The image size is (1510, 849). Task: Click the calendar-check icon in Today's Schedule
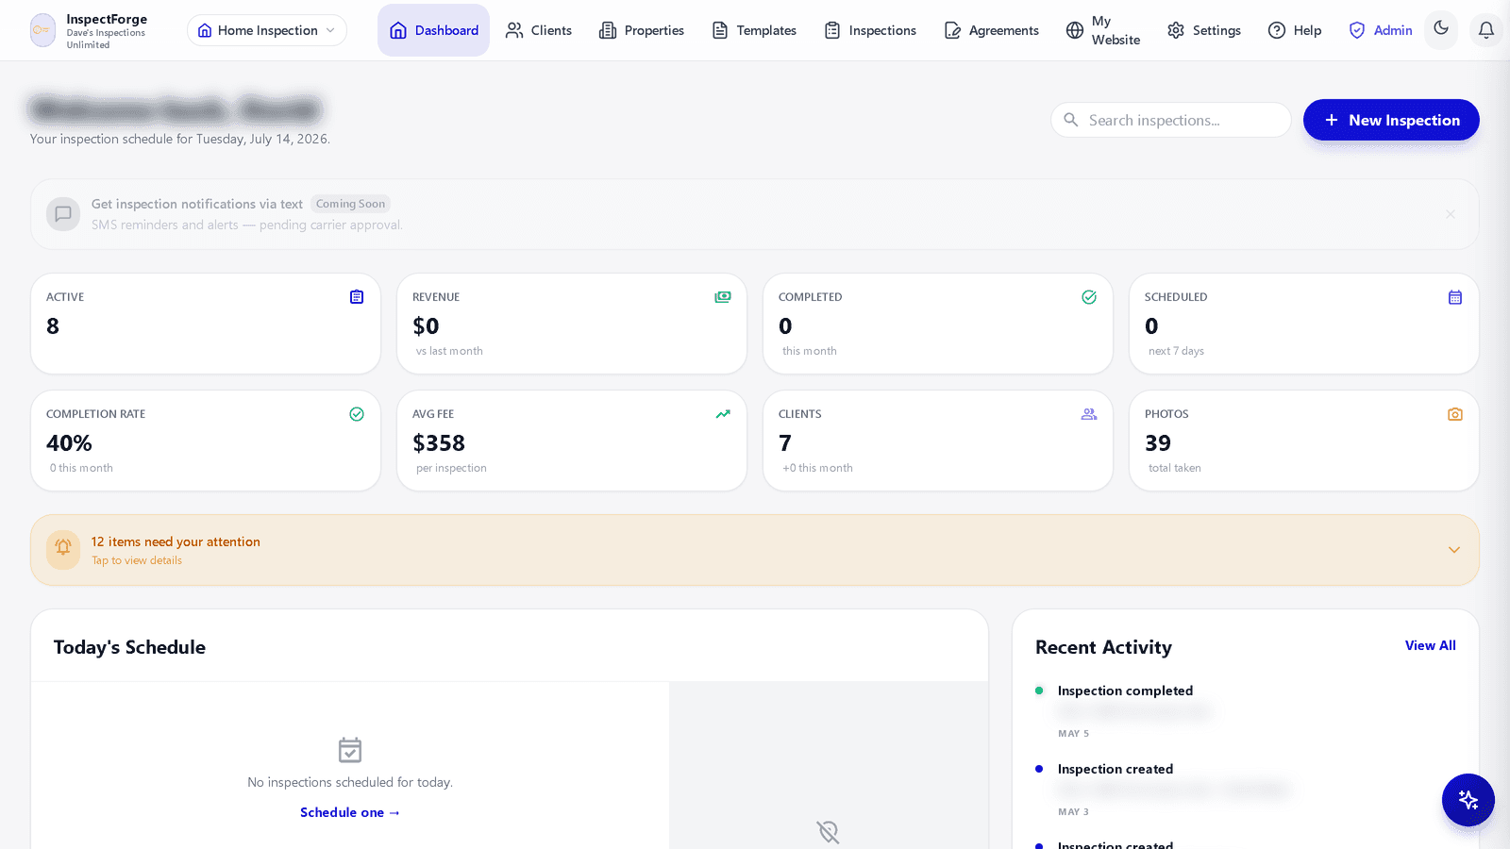pyautogui.click(x=350, y=750)
